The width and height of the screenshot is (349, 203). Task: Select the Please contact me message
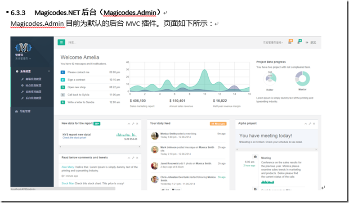click(78, 72)
